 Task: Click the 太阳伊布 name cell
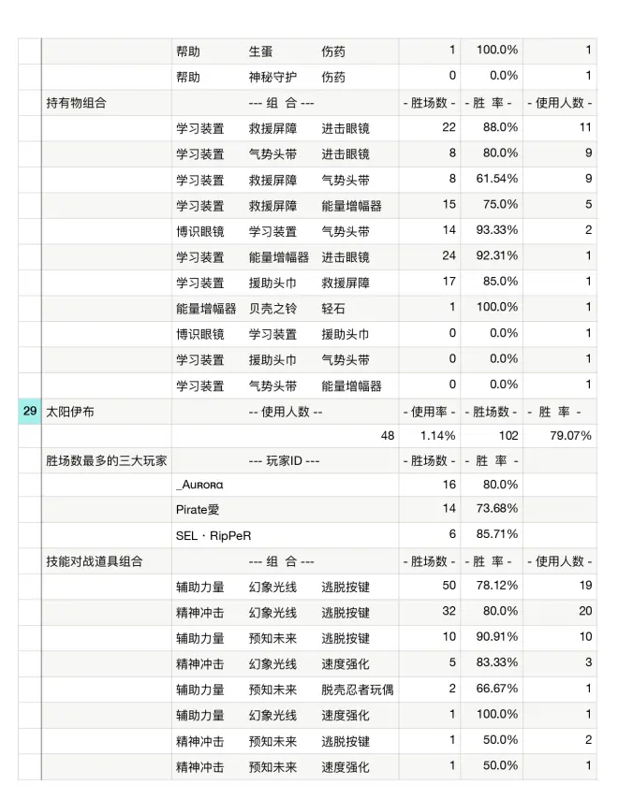[x=106, y=411]
